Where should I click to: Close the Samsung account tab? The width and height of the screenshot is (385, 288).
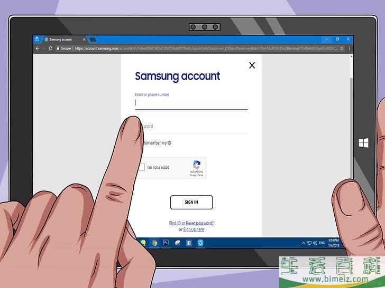[x=84, y=40]
